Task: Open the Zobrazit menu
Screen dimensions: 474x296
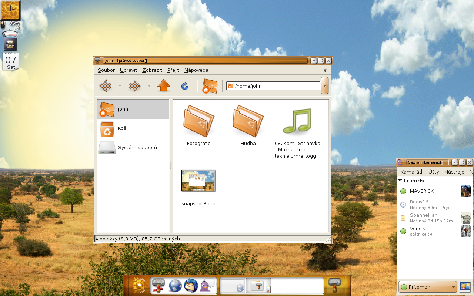Action: click(x=152, y=70)
